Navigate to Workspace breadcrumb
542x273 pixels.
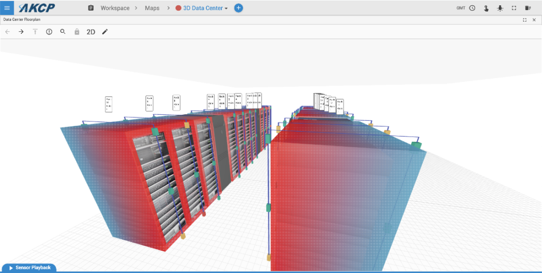click(115, 8)
